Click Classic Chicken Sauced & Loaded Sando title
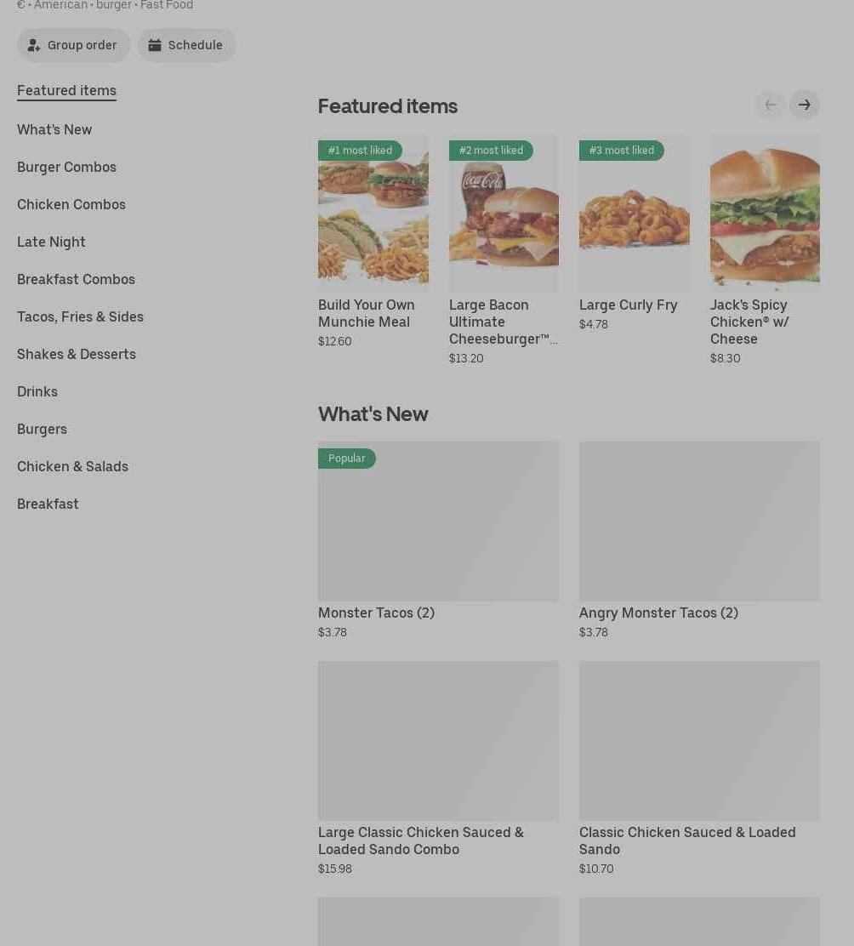854x946 pixels. click(687, 841)
